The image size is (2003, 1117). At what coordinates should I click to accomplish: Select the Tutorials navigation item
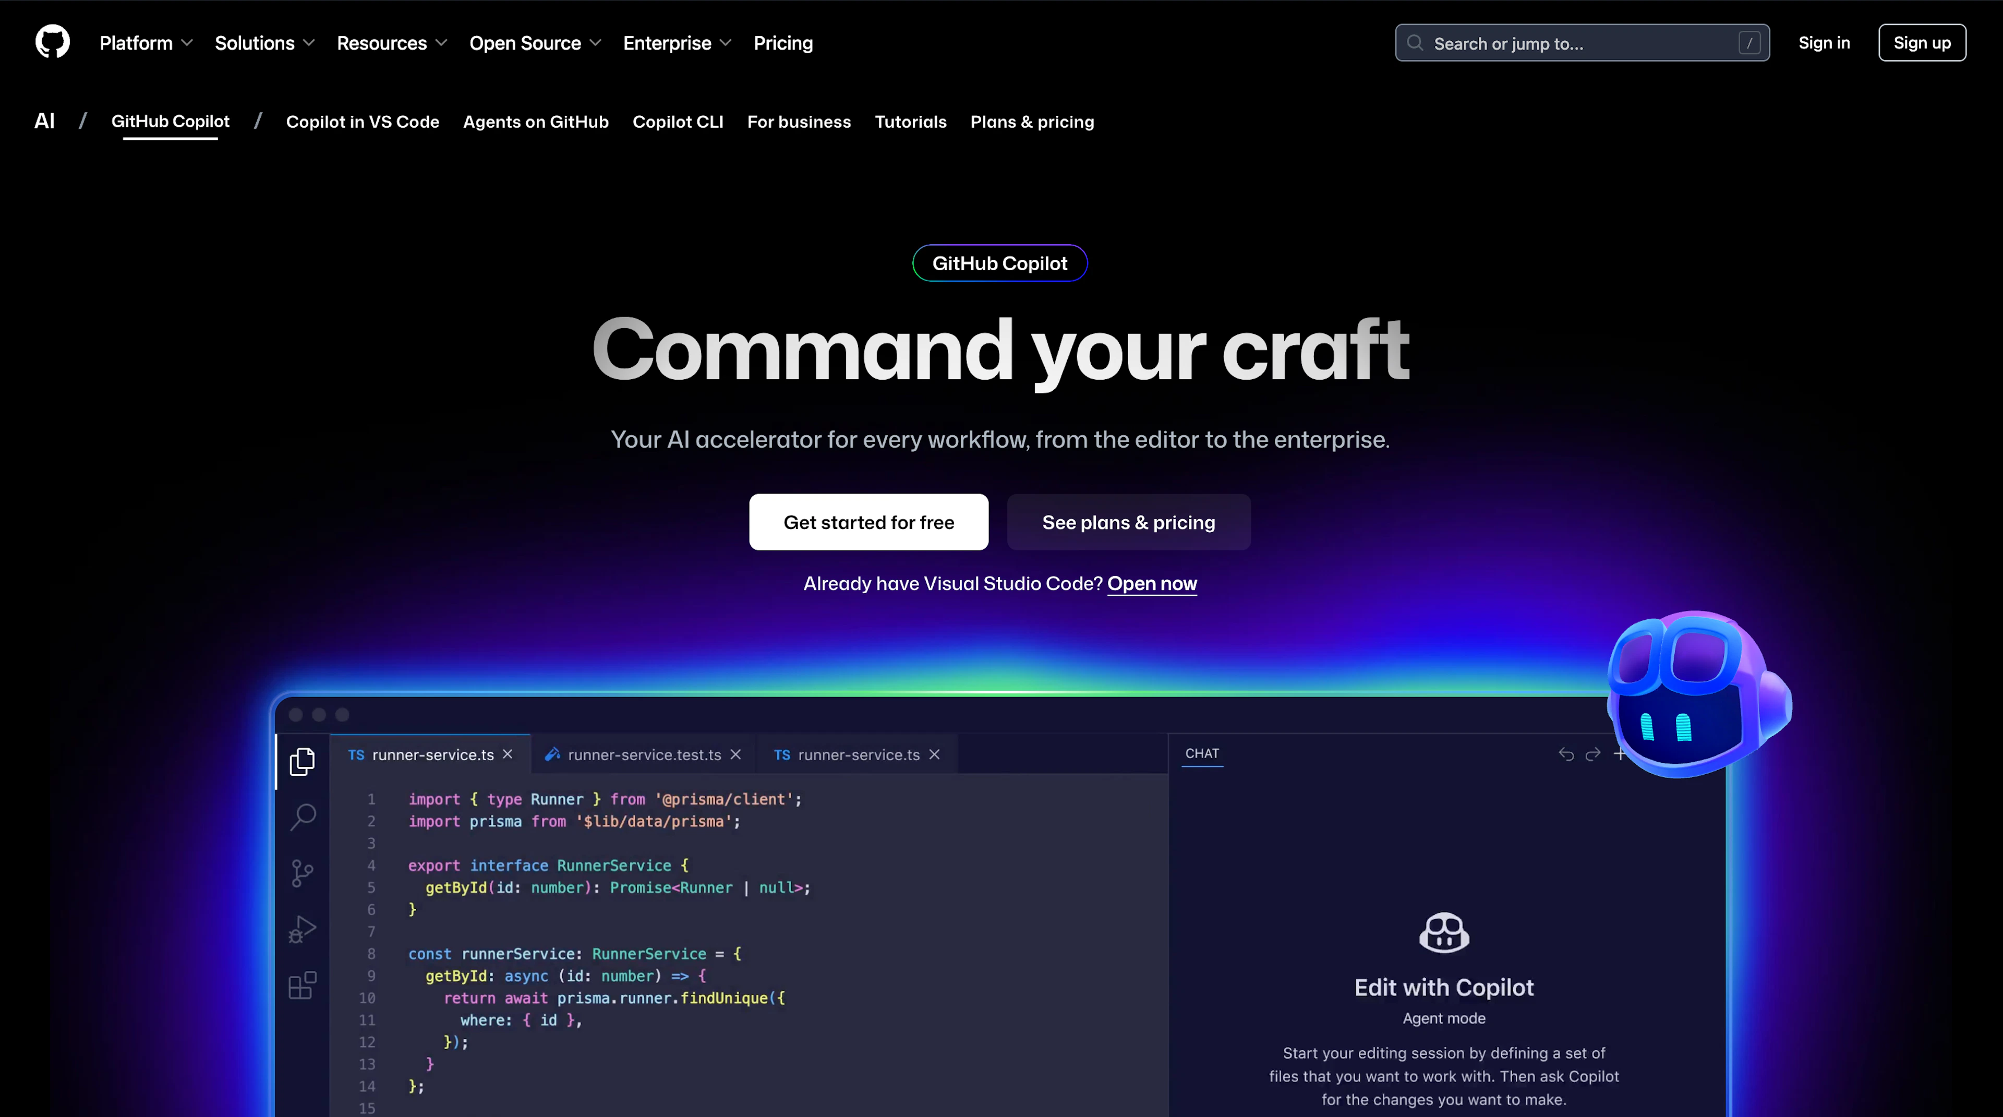pos(911,122)
